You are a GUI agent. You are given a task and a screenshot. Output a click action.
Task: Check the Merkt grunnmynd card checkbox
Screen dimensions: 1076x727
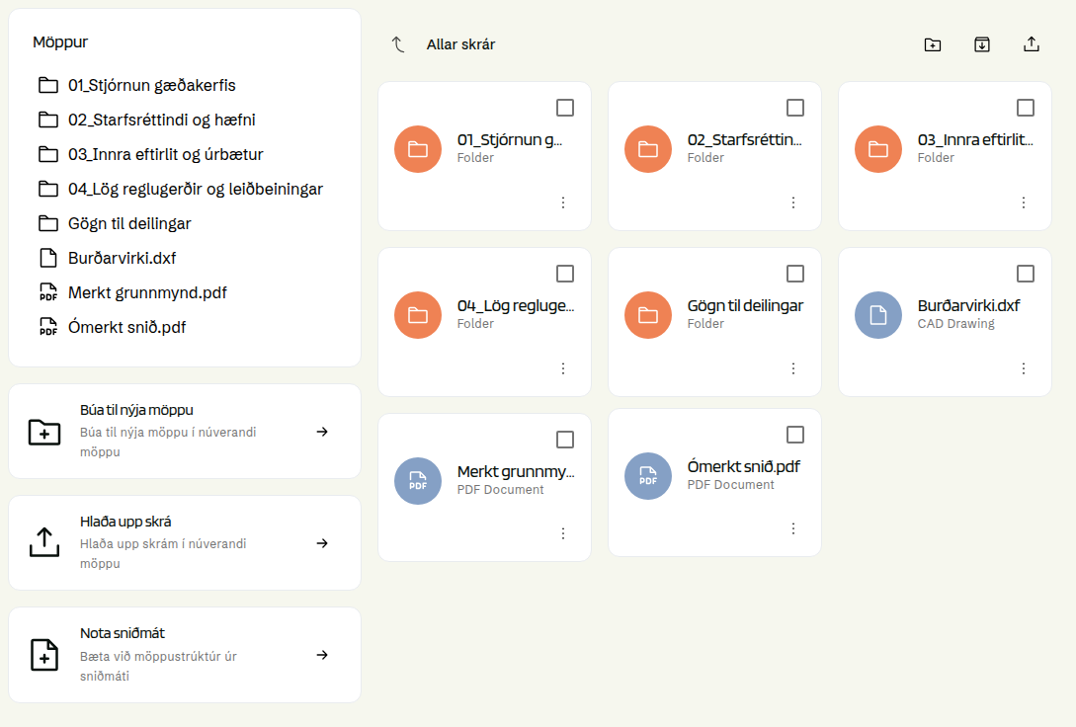coord(565,440)
